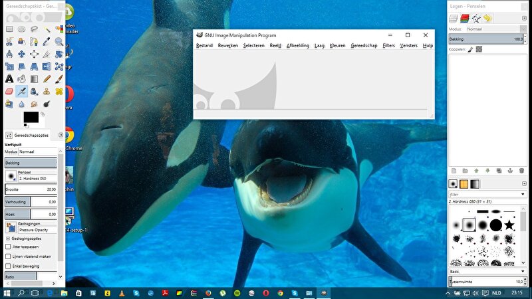This screenshot has width=532, height=299.
Task: Adjust the Dekking slider in layers panel
Action: (x=485, y=40)
